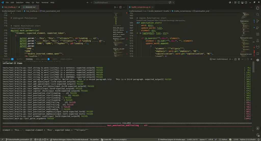Click the 'Spaces: 4' indentation status item
The width and height of the screenshot is (261, 141).
click(x=203, y=139)
